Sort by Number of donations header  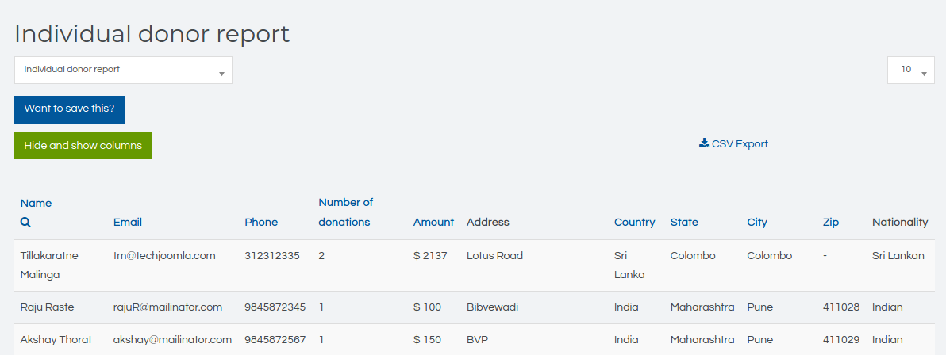point(345,212)
